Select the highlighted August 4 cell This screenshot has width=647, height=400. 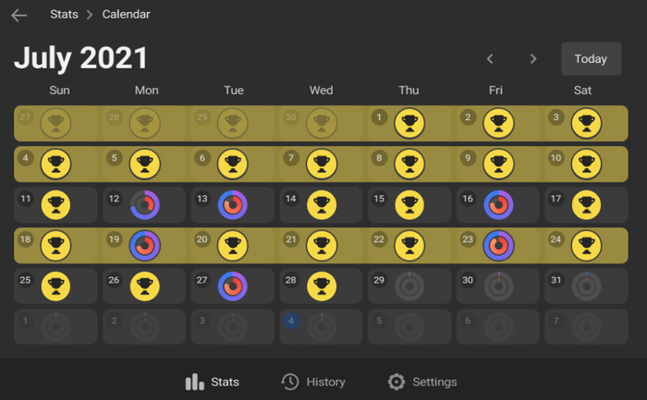tap(322, 327)
